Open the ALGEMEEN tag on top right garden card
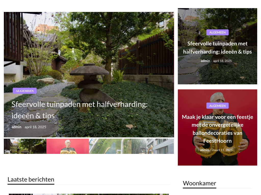 217,32
